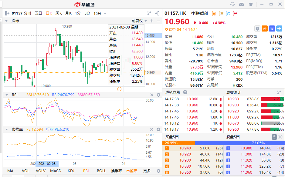The image size is (285, 177).
Task: Click the E event marker on chart
Action: coord(119,89)
